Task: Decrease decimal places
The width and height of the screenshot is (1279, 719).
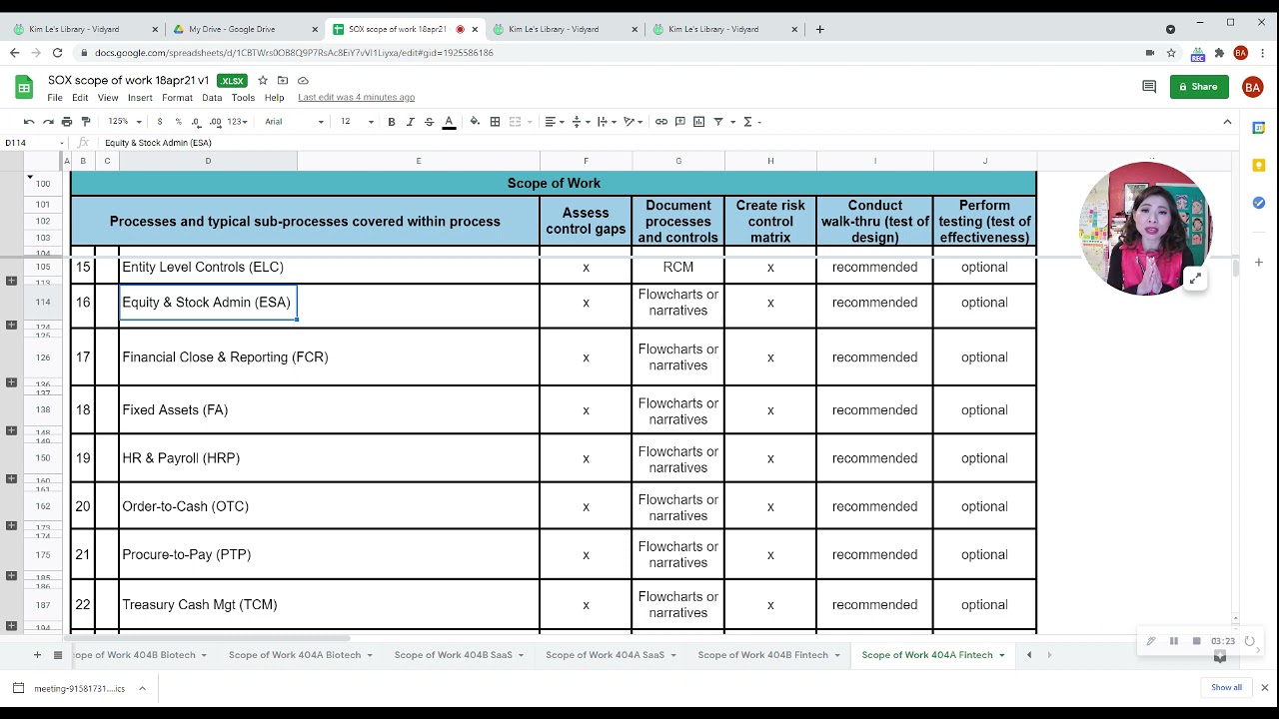Action: (196, 122)
